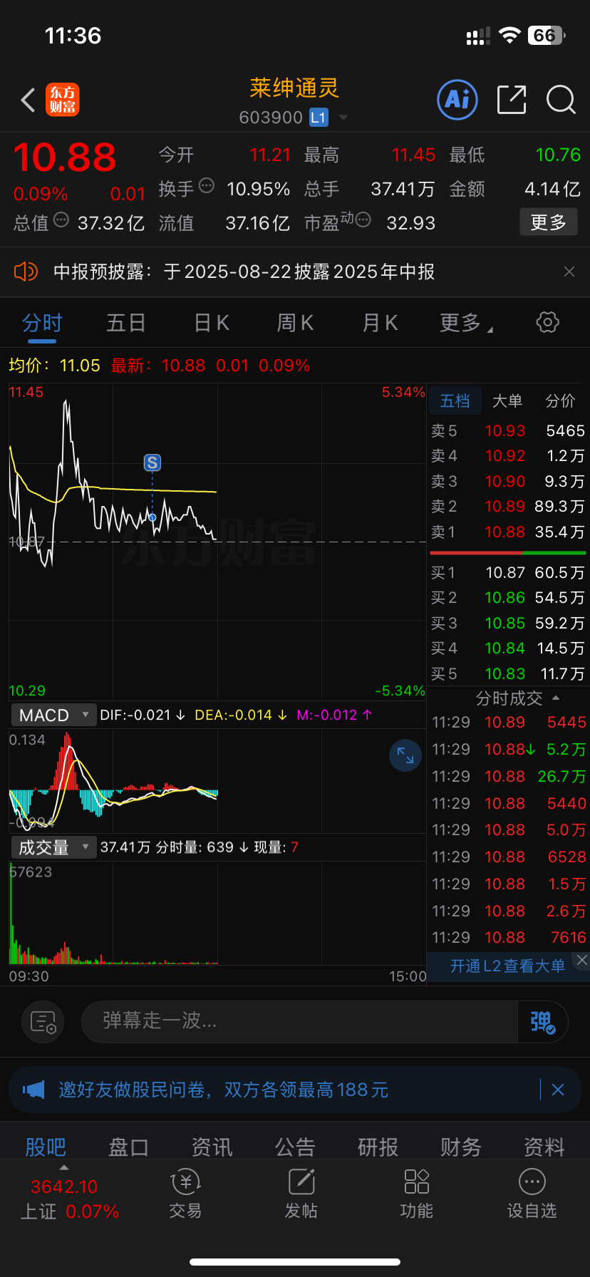Open the 中报预披露 announcement text
The height and width of the screenshot is (1277, 590).
click(244, 272)
